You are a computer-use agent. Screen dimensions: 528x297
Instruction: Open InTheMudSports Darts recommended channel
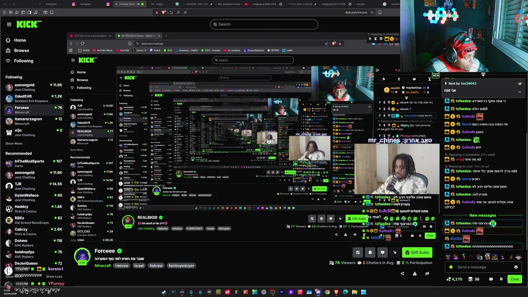33,163
